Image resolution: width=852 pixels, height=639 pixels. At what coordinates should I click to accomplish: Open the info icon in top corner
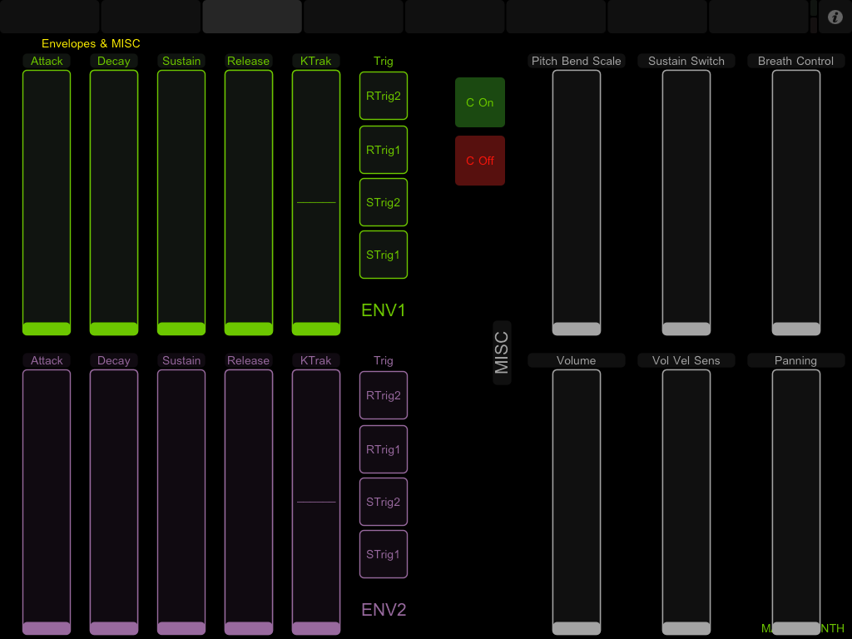(835, 17)
